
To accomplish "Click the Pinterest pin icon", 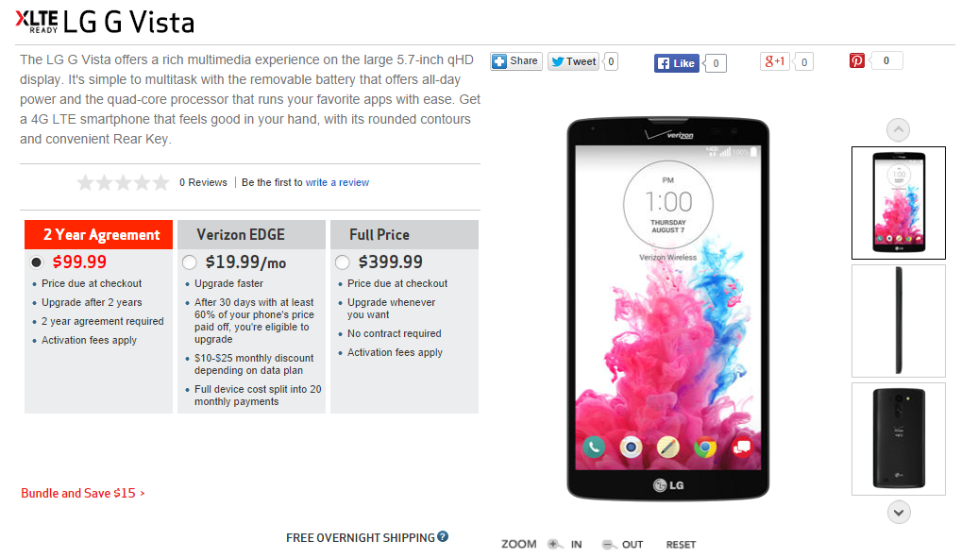I will pos(857,60).
